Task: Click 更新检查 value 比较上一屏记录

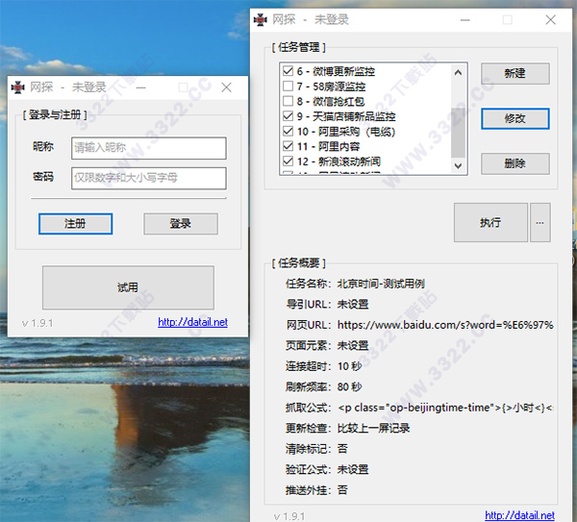Action: [373, 428]
